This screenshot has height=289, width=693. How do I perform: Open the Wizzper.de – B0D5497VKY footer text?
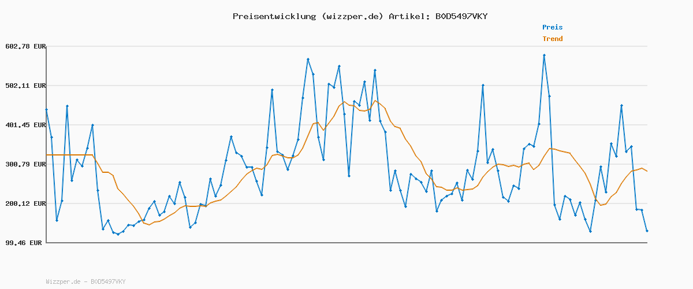tap(85, 281)
